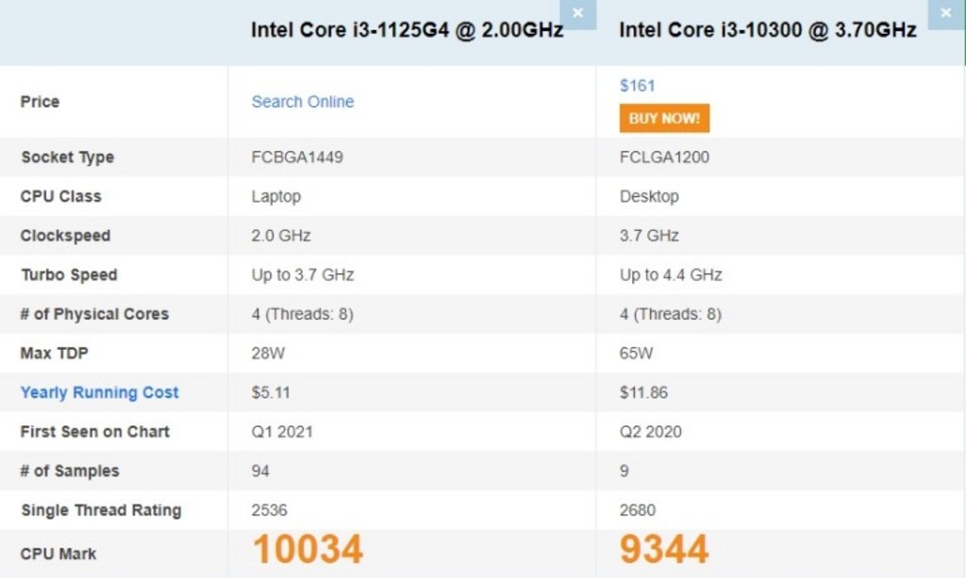Click the 65W Max TDP value
The height and width of the screenshot is (578, 966).
point(636,354)
